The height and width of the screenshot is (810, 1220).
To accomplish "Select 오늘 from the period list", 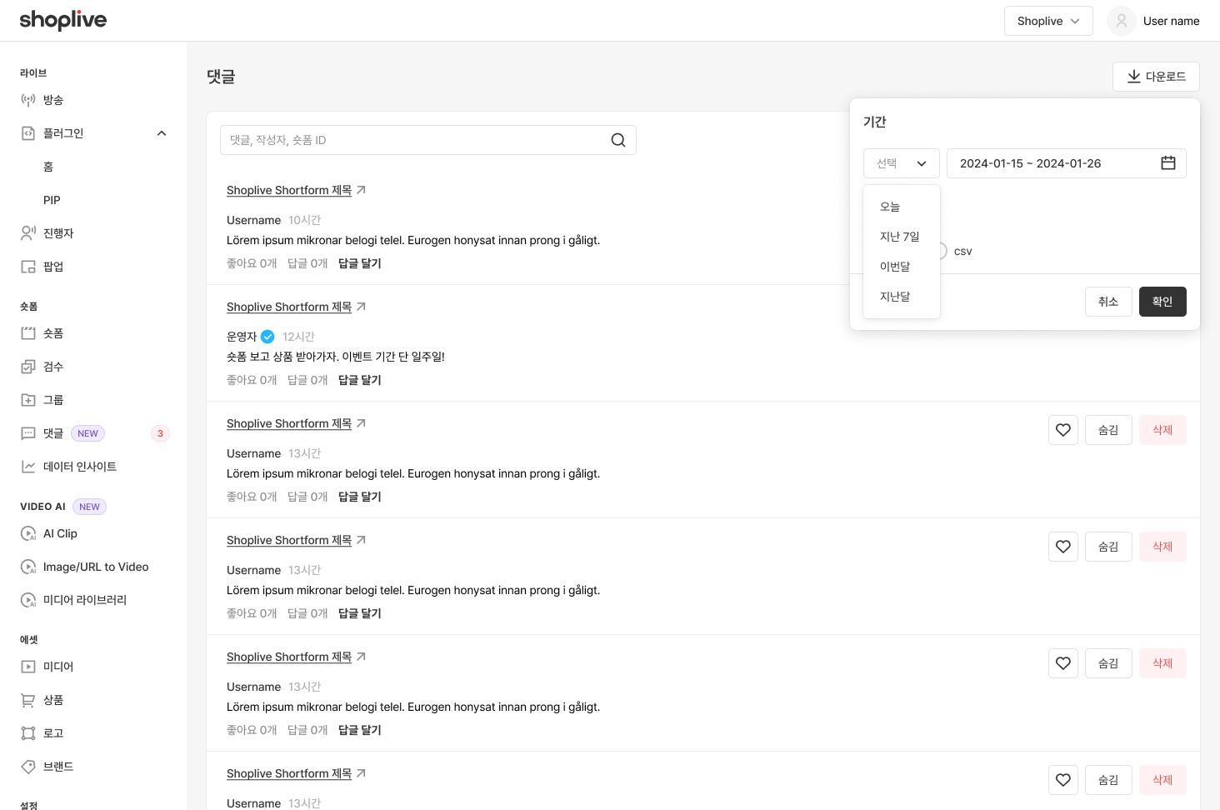I will pyautogui.click(x=902, y=207).
